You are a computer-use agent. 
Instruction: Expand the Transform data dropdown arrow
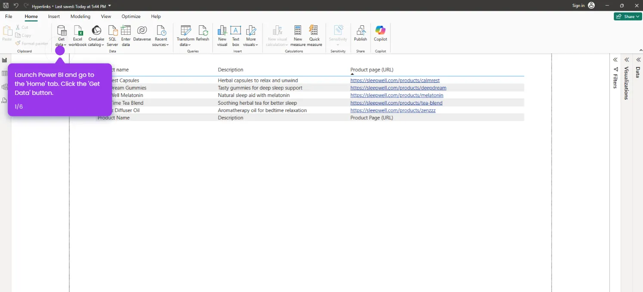190,45
